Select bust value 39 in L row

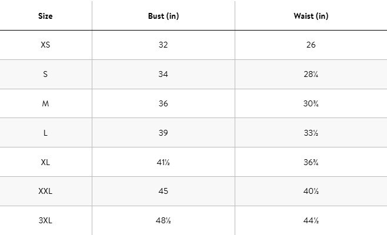(x=163, y=133)
